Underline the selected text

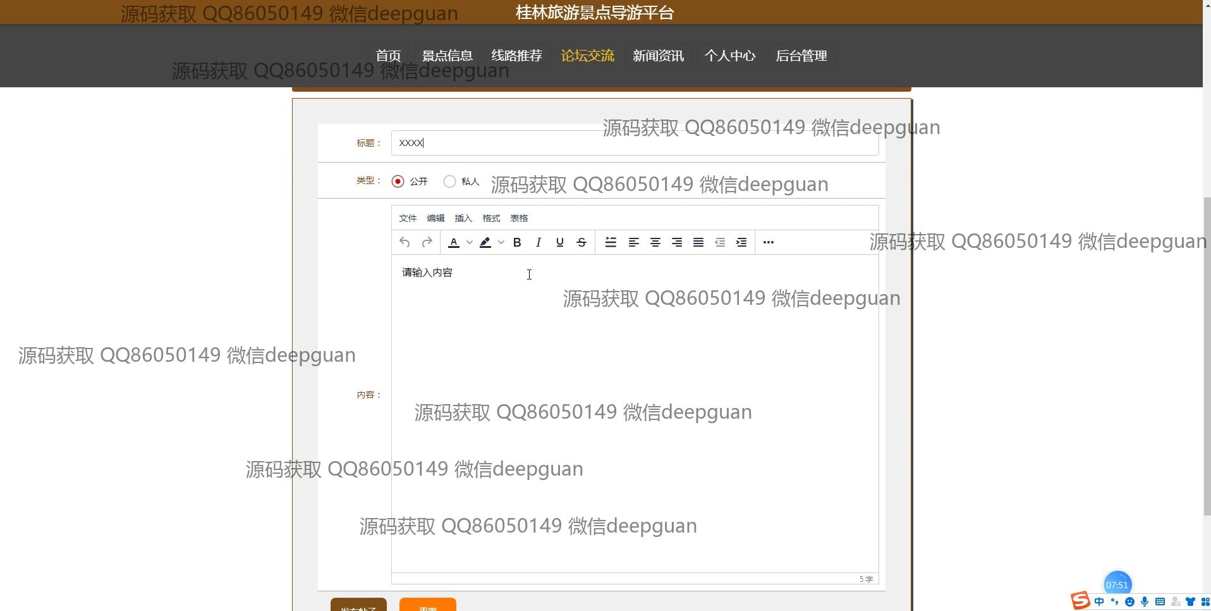[560, 242]
